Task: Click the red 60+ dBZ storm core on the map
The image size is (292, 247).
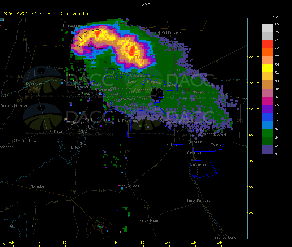Action: pyautogui.click(x=133, y=50)
